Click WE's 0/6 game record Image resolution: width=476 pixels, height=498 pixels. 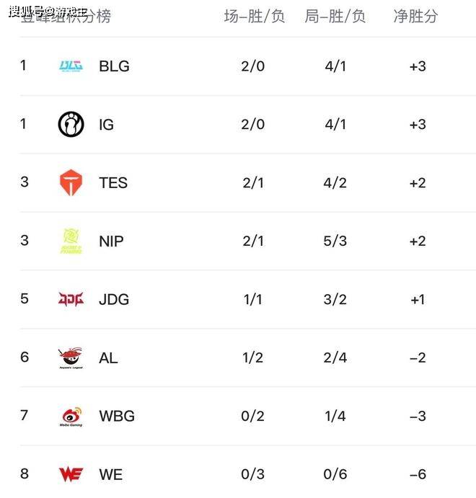[335, 474]
